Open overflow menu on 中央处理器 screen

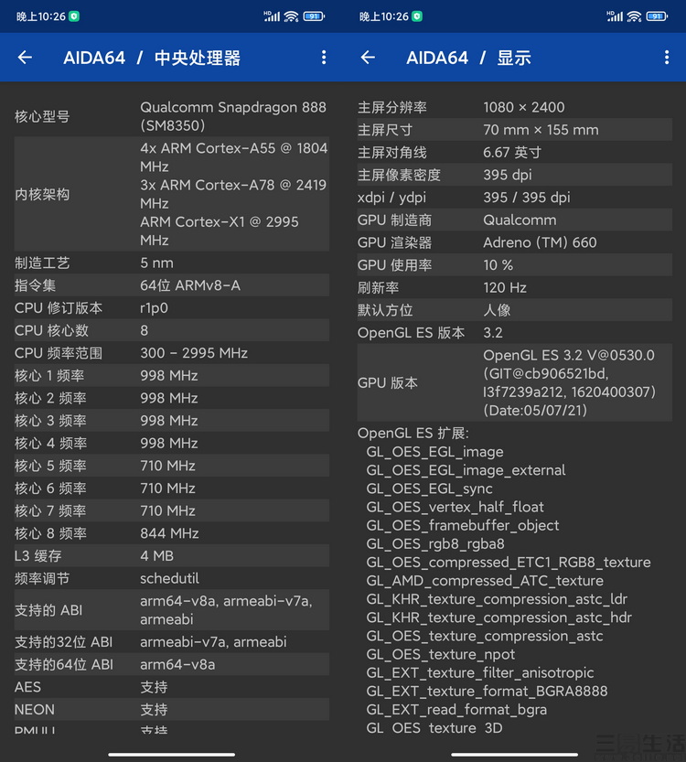(x=324, y=58)
